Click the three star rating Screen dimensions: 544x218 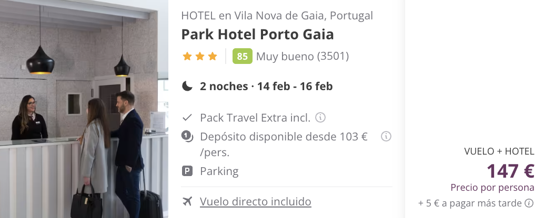pos(200,56)
